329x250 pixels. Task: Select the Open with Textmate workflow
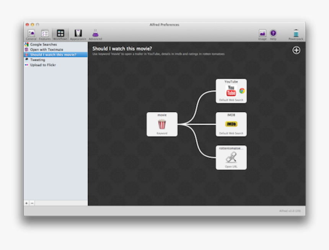(47, 50)
